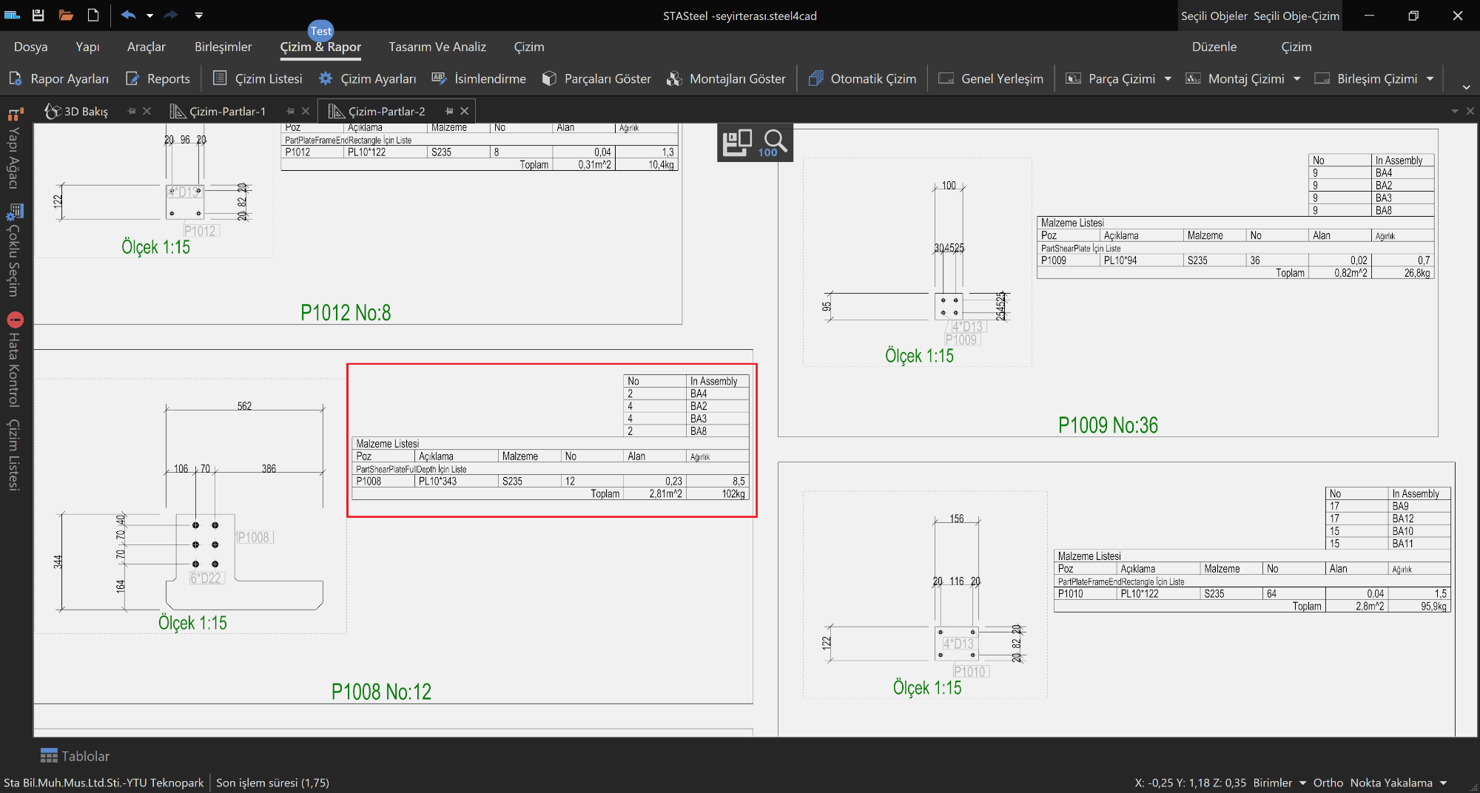
Task: Click the Parçaları Göster cube icon
Action: 549,78
